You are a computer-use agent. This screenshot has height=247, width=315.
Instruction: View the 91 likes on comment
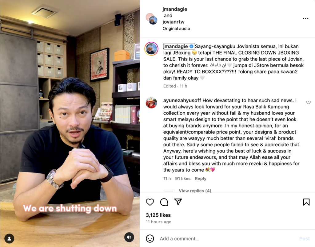pos(183,179)
